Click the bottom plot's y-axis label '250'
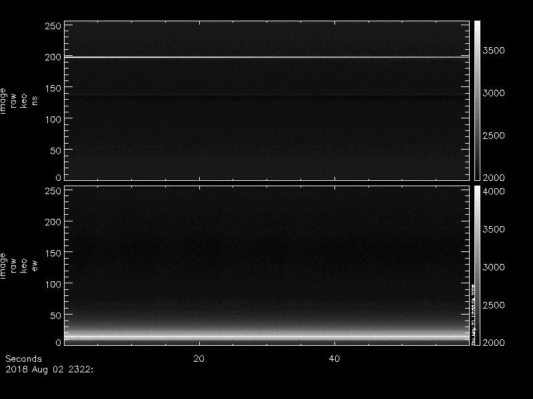This screenshot has height=399, width=533. coord(53,191)
